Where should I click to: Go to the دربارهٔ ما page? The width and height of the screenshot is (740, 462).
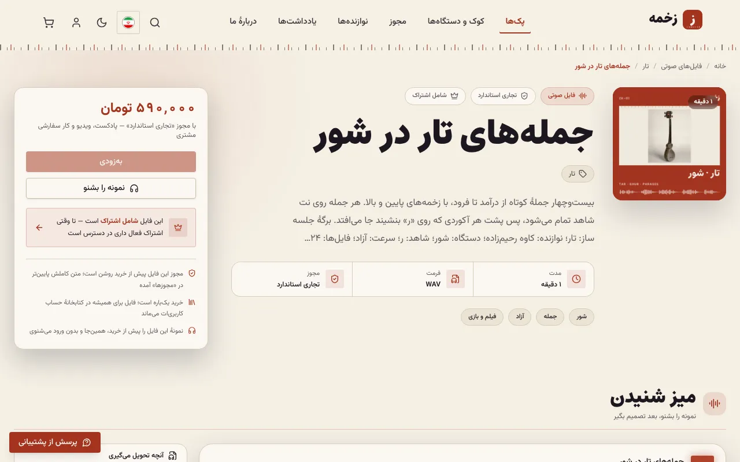click(243, 21)
